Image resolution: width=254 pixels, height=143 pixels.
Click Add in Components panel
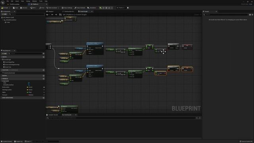tap(4, 14)
